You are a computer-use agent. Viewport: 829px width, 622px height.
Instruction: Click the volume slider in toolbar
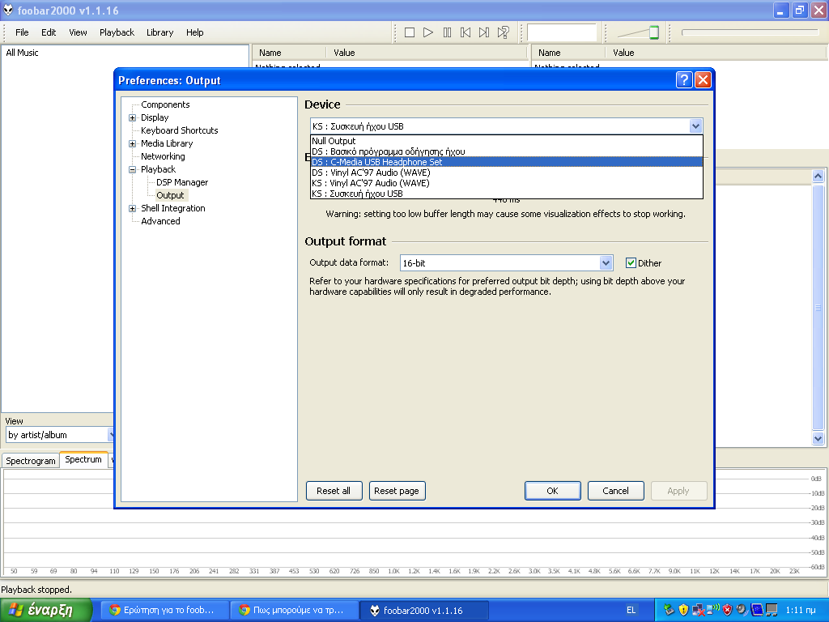pyautogui.click(x=638, y=32)
